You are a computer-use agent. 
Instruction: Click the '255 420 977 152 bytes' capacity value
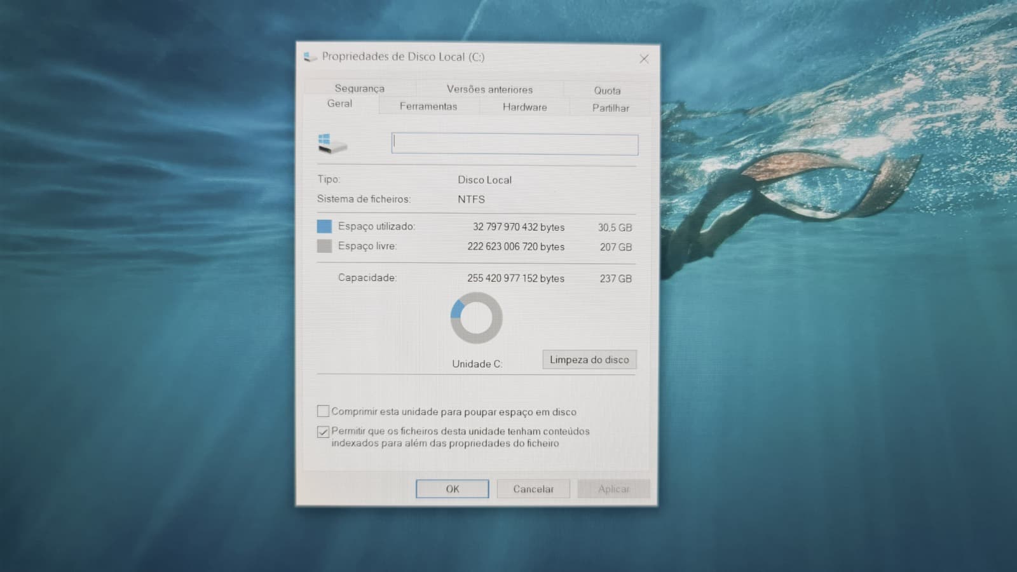pyautogui.click(x=515, y=278)
